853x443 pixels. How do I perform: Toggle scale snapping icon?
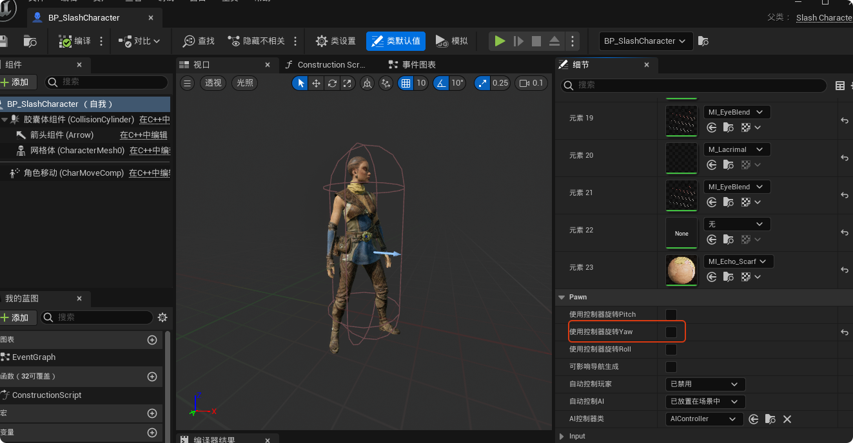coord(482,83)
